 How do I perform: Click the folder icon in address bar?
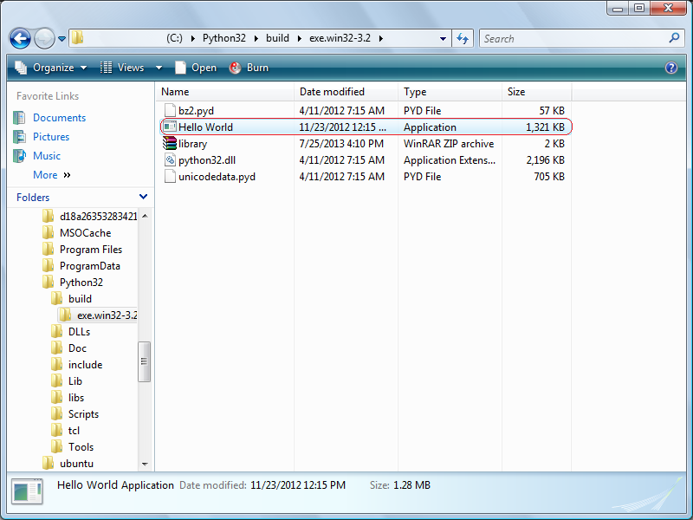[x=77, y=38]
